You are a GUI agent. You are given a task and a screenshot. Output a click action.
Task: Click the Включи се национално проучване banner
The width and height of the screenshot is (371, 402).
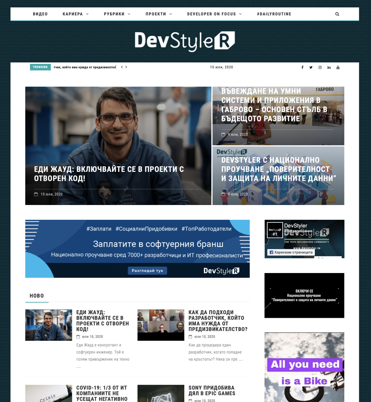pyautogui.click(x=304, y=295)
